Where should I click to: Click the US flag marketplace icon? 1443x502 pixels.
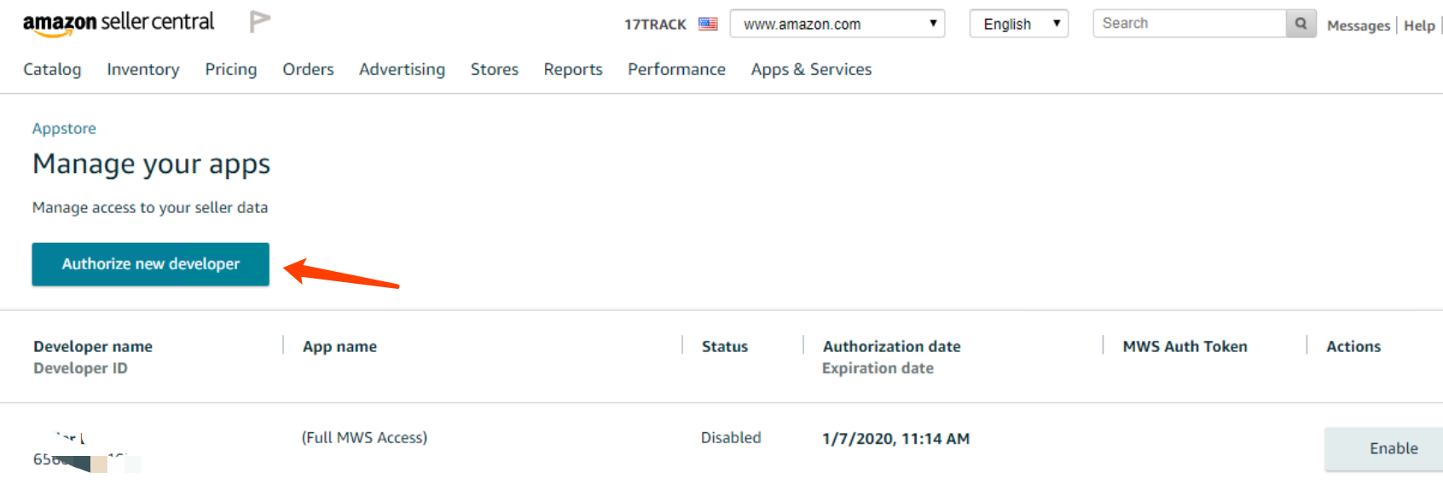pos(708,24)
